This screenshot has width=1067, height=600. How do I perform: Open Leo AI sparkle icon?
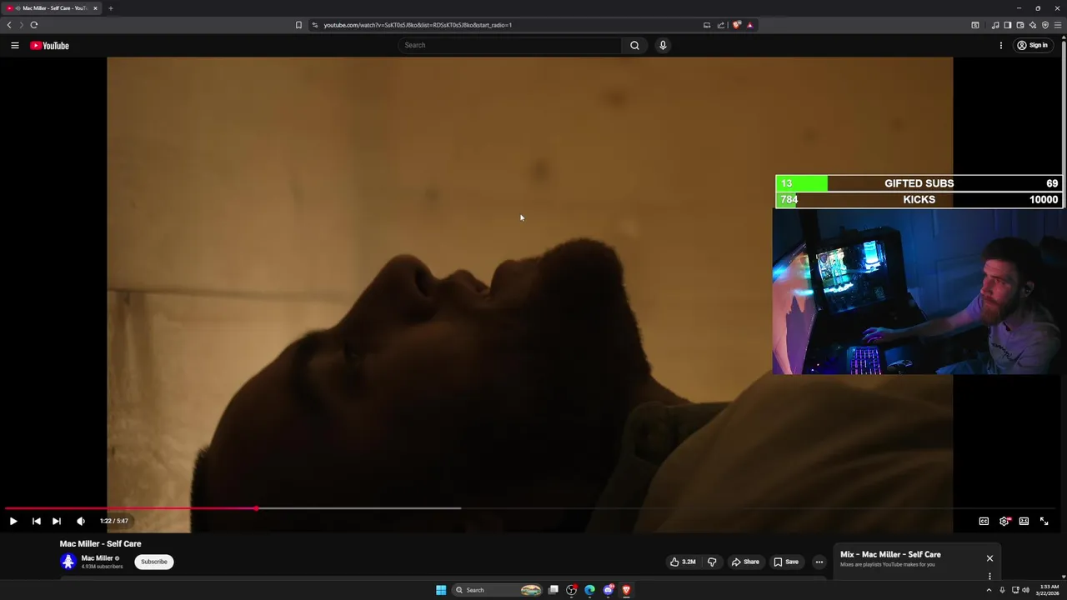1033,25
